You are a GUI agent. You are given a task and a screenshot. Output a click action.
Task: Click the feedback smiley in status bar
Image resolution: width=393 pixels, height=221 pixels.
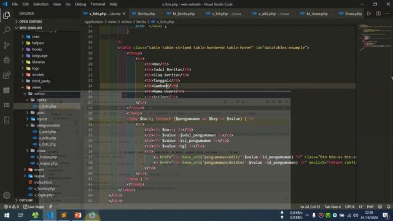click(380, 207)
